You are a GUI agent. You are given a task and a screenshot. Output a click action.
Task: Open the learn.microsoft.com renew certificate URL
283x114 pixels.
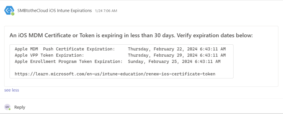click(115, 74)
